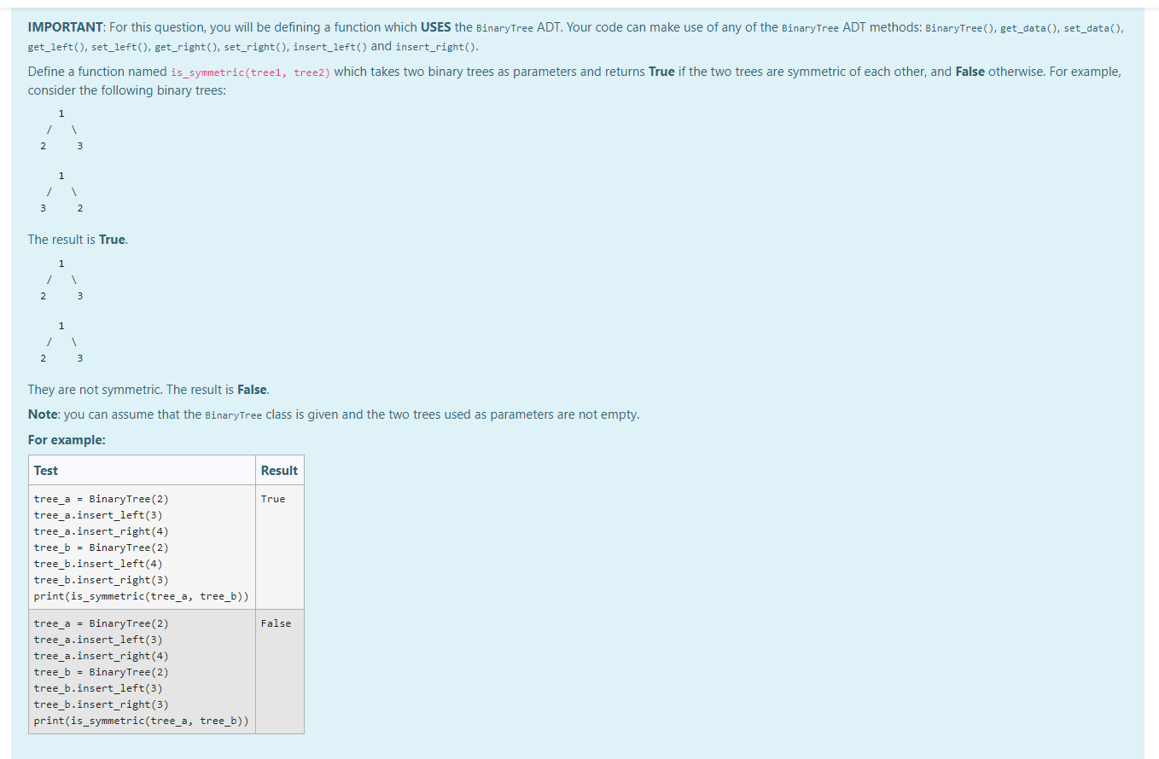1159x759 pixels.
Task: Click the phrase "They are not symmetric."
Action: tap(96, 390)
